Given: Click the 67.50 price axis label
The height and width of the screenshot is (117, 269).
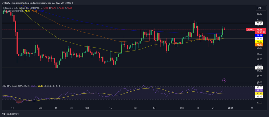Looking at the screenshot, I should coord(259,48).
